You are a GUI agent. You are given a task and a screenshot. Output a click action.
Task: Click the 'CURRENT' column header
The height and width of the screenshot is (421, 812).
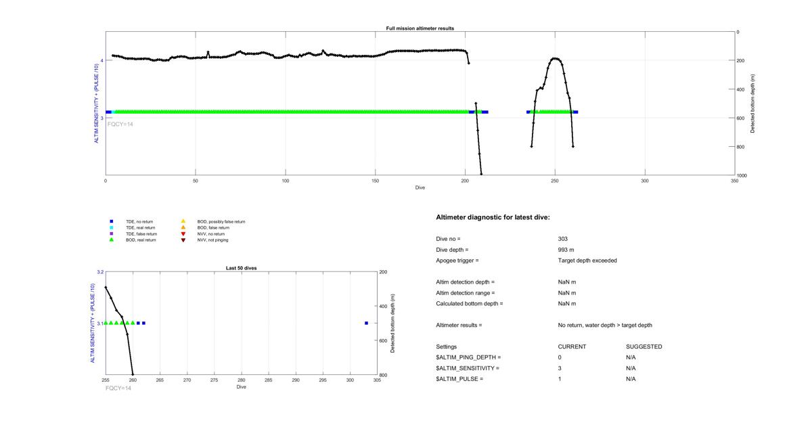(572, 347)
